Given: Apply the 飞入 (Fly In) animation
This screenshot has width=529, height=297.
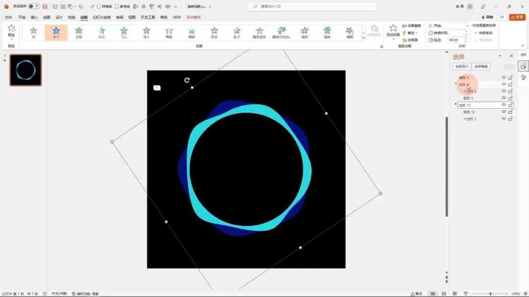Looking at the screenshot, I should [124, 32].
